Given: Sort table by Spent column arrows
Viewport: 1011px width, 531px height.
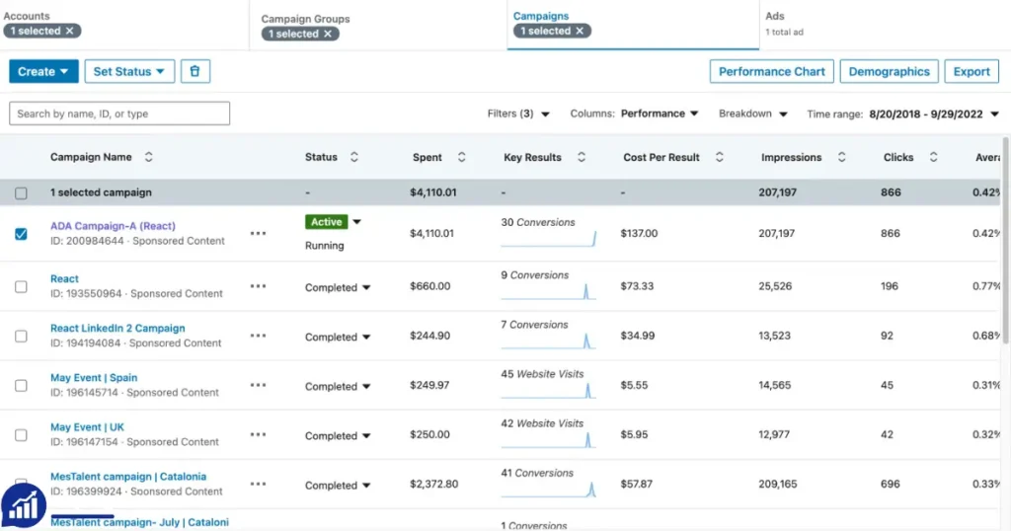Looking at the screenshot, I should pos(462,157).
